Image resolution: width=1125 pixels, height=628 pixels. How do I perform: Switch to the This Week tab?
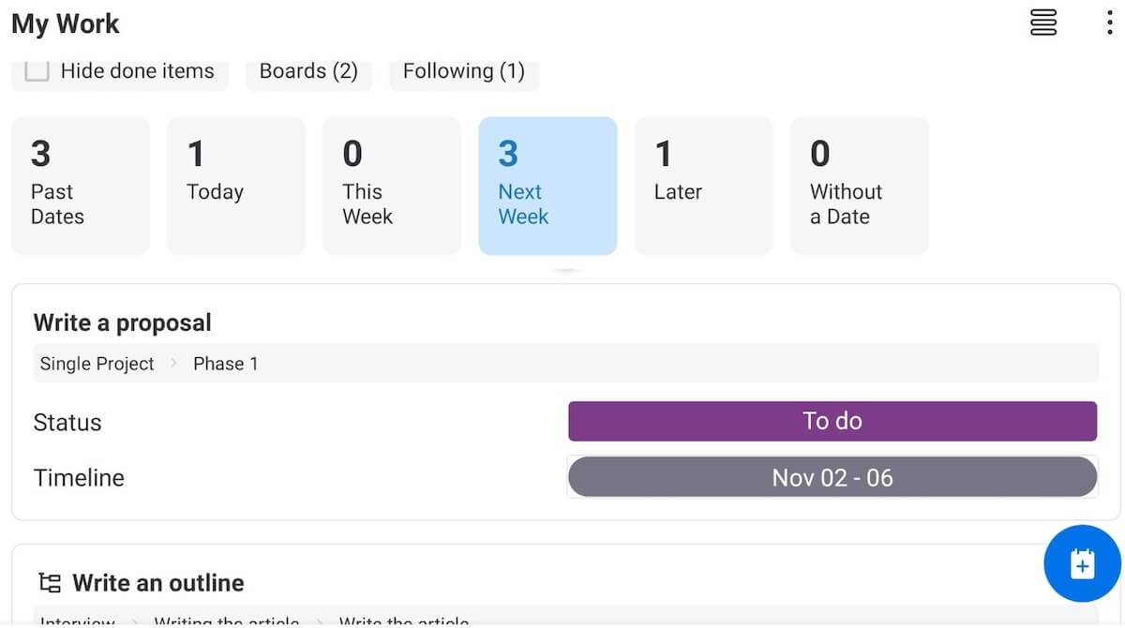[x=392, y=186]
